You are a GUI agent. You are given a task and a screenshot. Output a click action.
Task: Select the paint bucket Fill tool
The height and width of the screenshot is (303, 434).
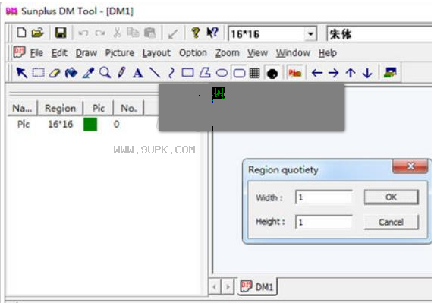point(71,73)
